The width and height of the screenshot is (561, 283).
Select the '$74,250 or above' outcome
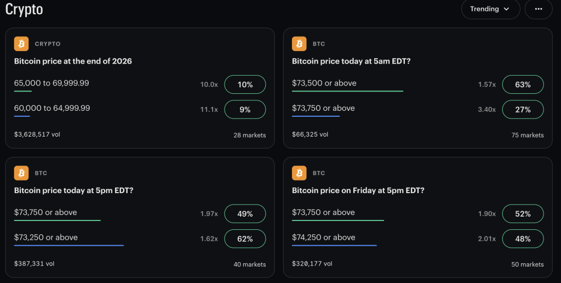pos(323,237)
